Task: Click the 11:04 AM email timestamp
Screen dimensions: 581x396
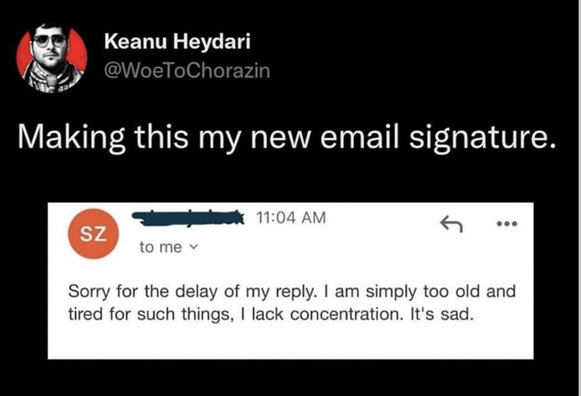Action: point(290,218)
